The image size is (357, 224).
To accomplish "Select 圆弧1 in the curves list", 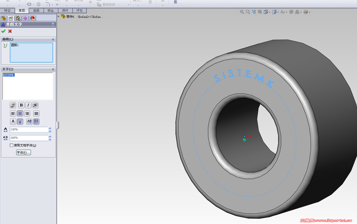I will pos(15,45).
